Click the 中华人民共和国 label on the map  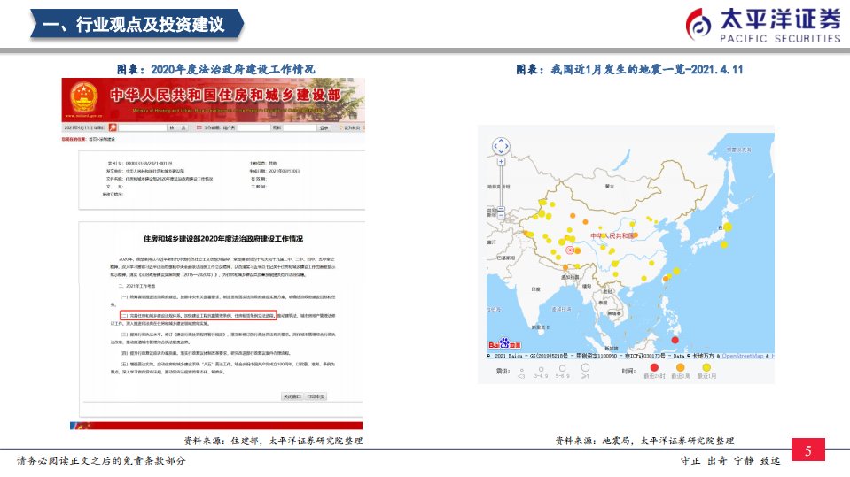click(x=612, y=235)
